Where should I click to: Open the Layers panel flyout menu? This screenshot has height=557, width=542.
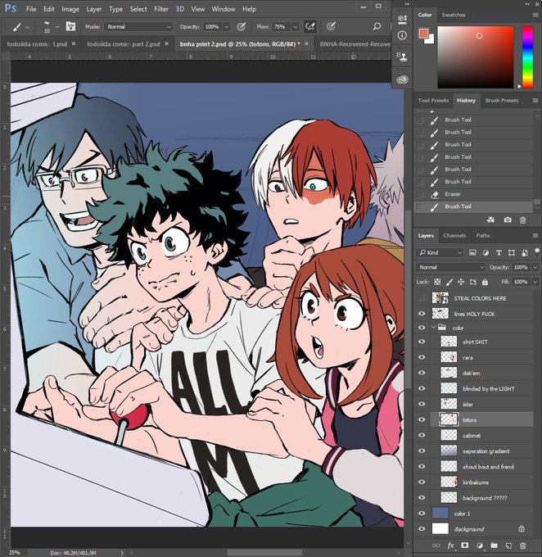coord(535,236)
